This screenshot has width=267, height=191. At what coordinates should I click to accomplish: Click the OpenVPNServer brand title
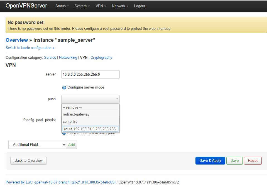click(x=26, y=6)
